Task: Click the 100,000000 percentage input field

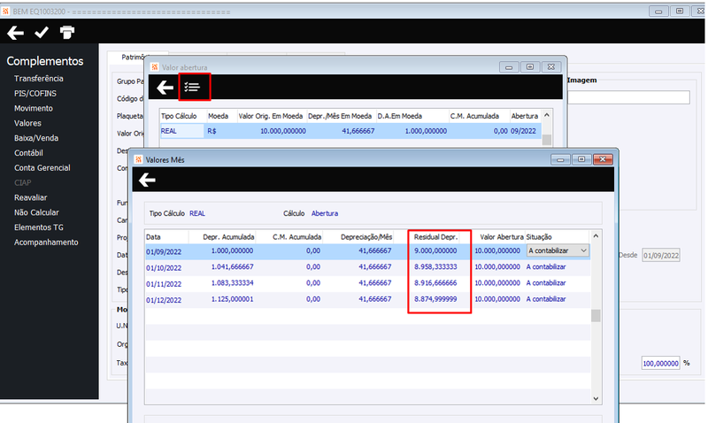Action: pos(660,363)
